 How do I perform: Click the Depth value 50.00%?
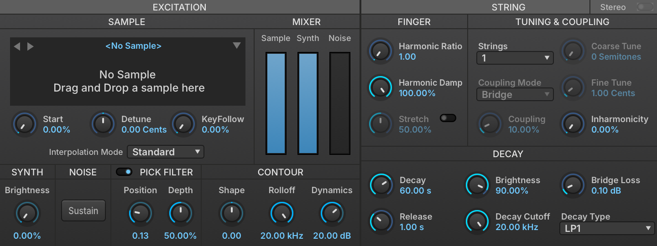(x=181, y=236)
